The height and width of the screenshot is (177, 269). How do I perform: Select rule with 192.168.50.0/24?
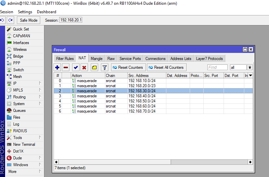pos(153,101)
